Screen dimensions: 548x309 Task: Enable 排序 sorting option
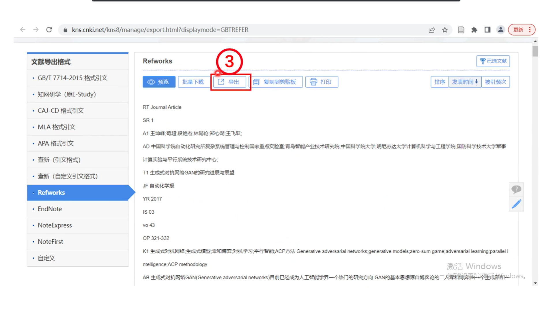pyautogui.click(x=439, y=82)
